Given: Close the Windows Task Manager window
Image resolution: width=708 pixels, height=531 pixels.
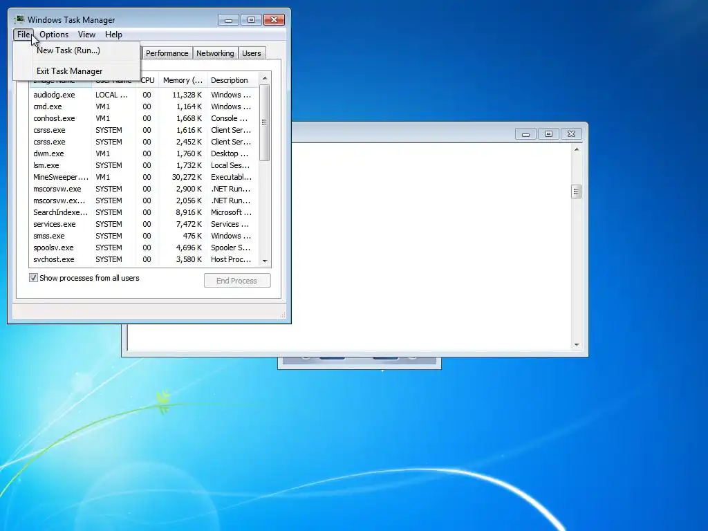Looking at the screenshot, I should [x=274, y=20].
